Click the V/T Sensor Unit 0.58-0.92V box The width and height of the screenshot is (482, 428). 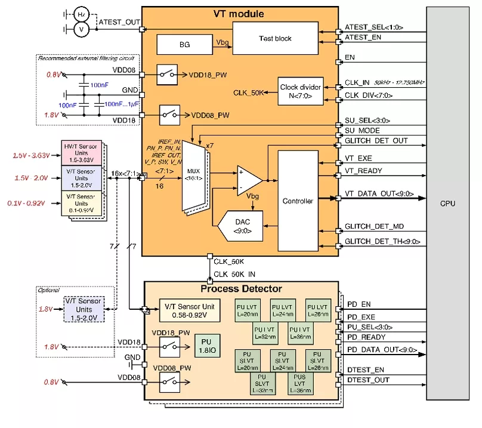(188, 309)
